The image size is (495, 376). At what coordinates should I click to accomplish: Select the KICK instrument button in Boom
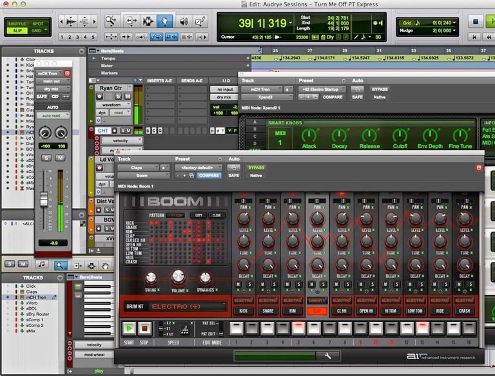[244, 311]
